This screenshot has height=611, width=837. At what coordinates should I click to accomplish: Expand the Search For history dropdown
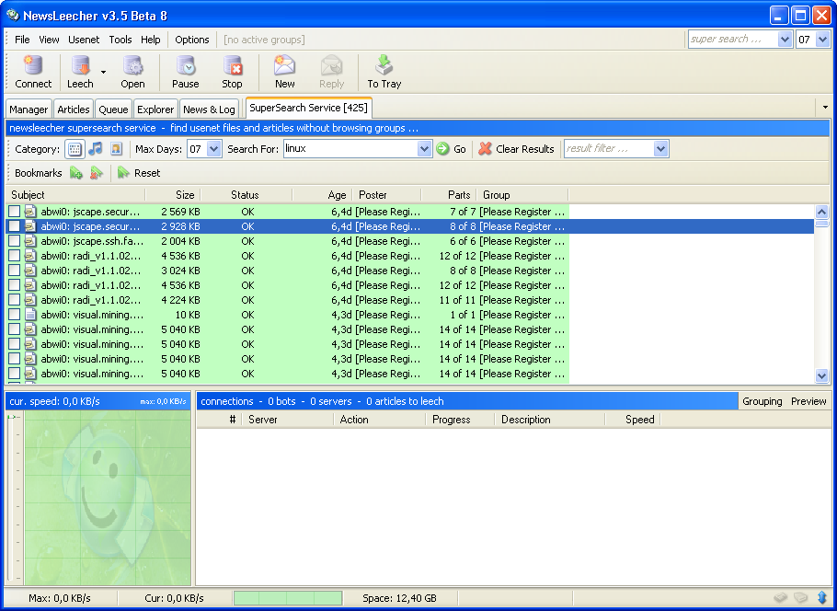[x=424, y=149]
